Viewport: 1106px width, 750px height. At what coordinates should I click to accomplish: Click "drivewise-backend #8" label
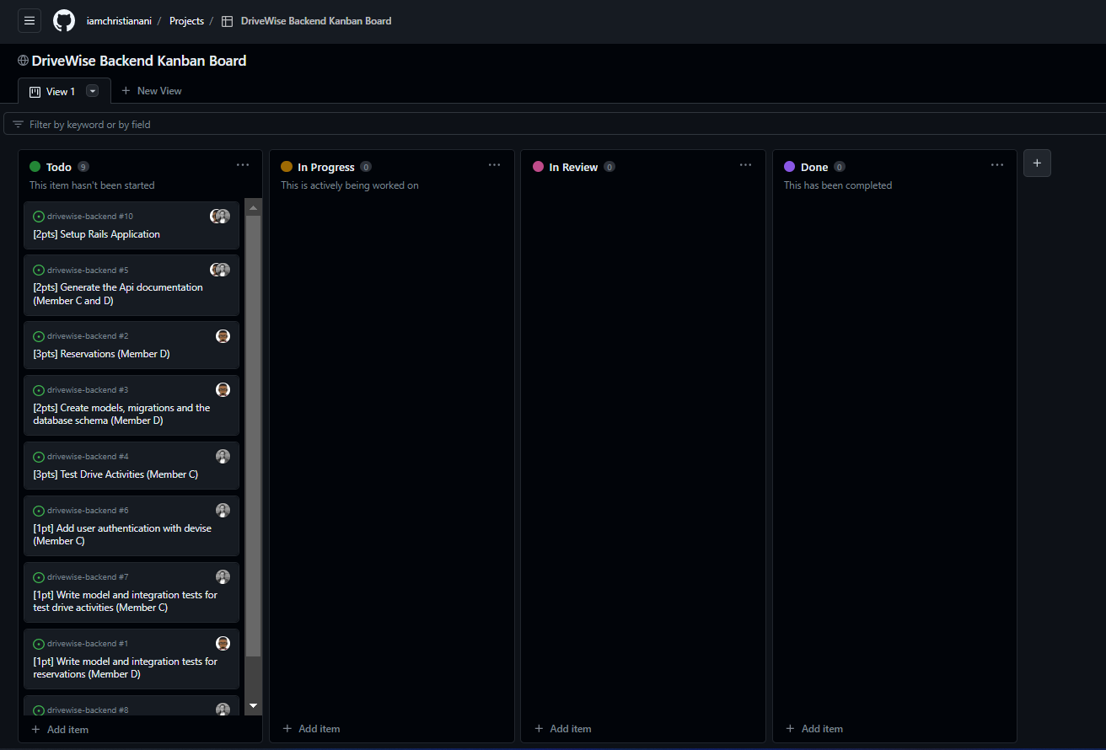point(88,710)
